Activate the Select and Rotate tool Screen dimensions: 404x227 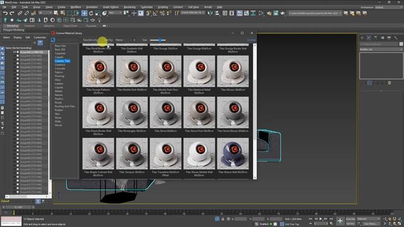[91, 13]
